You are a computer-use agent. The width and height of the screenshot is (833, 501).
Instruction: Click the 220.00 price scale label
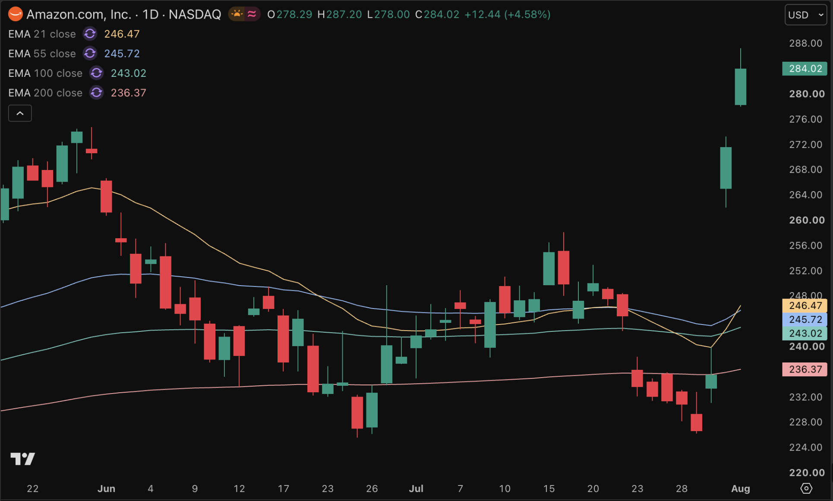pos(807,473)
